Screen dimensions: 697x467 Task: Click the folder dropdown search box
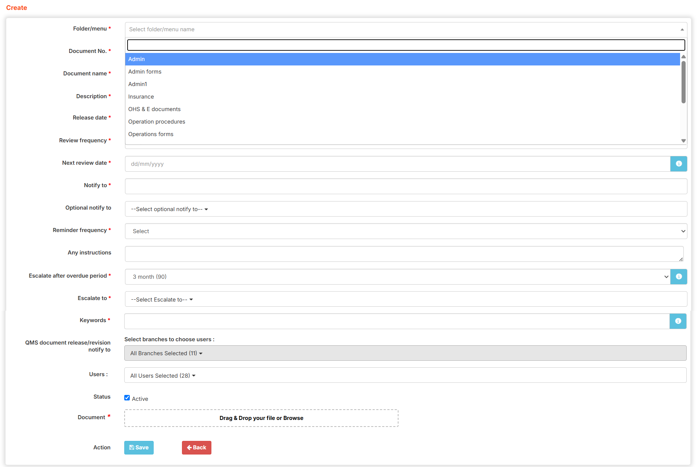point(406,45)
